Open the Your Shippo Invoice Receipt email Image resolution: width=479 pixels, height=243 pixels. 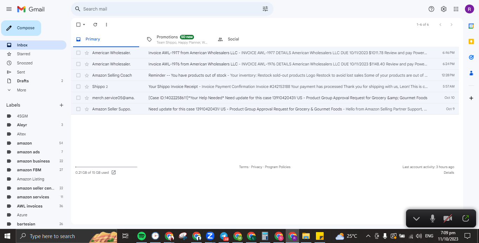(x=265, y=87)
